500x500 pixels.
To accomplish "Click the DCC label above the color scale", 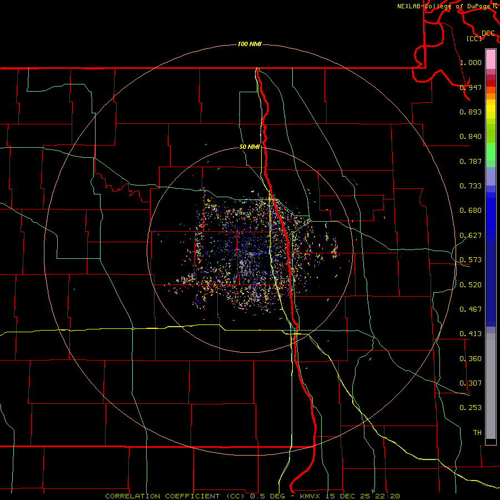I will [488, 33].
